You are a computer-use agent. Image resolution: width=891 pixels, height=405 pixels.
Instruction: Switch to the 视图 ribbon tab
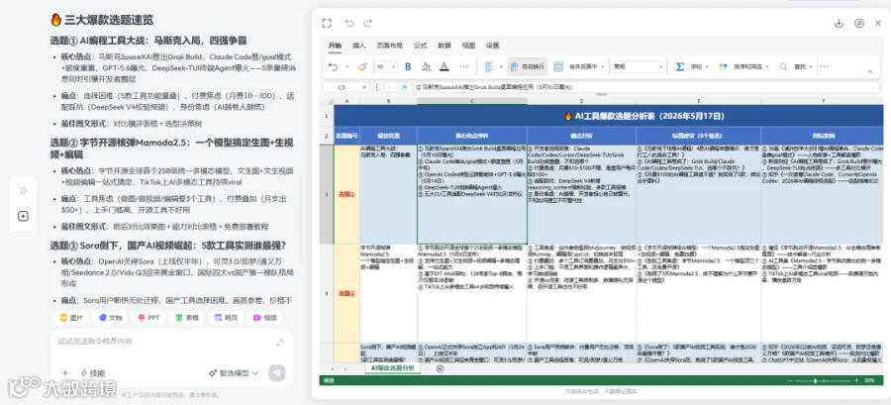(x=468, y=46)
